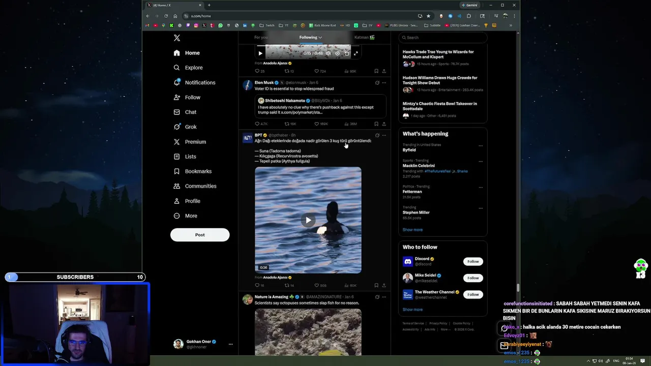Follow the Discord account
Viewport: 651px width, 366px height.
pyautogui.click(x=473, y=261)
